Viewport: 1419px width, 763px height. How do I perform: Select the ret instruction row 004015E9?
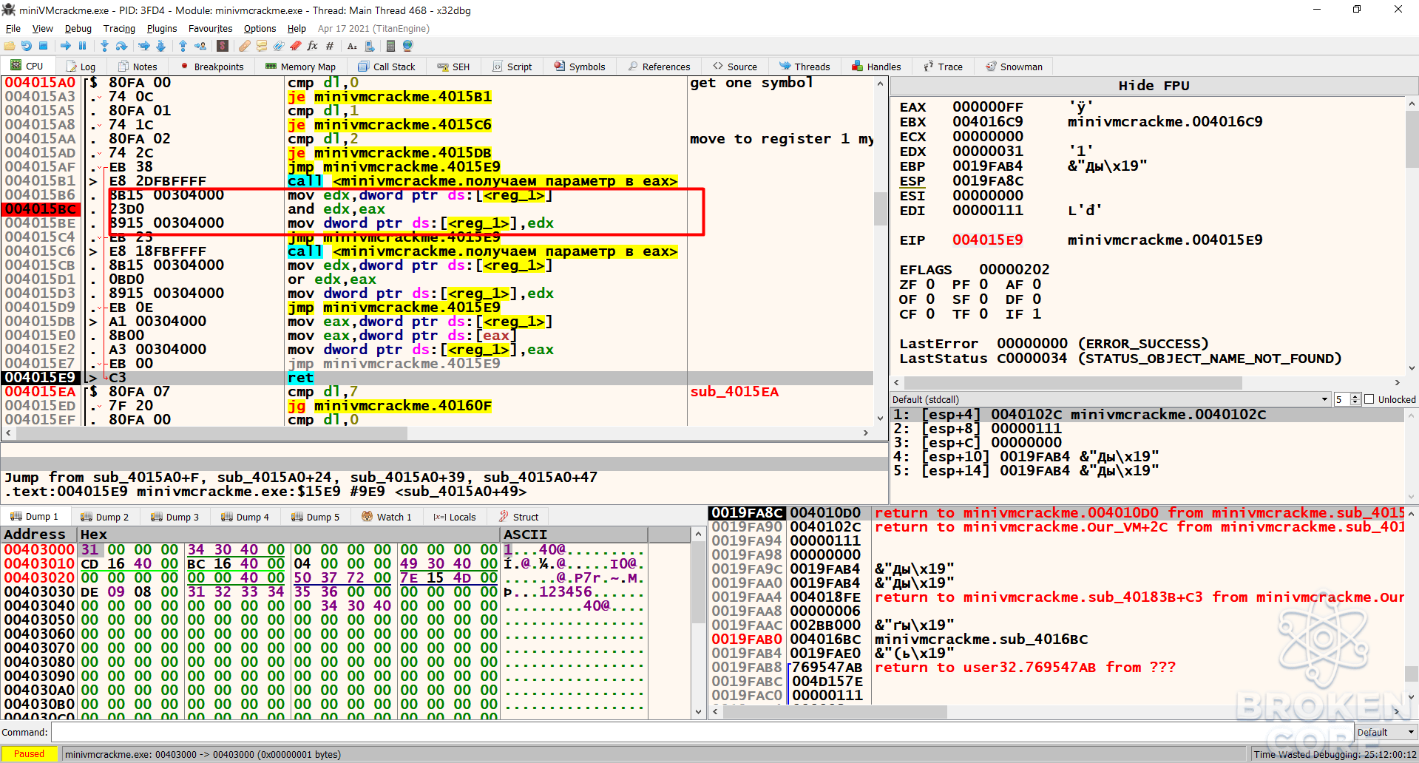pos(436,378)
